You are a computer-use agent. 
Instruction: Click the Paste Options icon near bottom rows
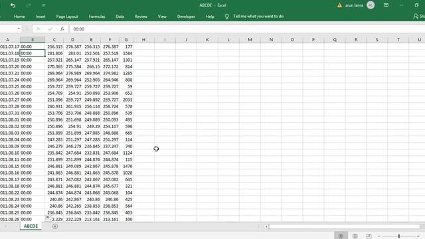click(48, 218)
